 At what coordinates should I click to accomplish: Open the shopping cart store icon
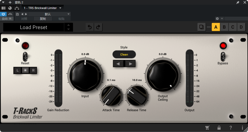click(207, 128)
